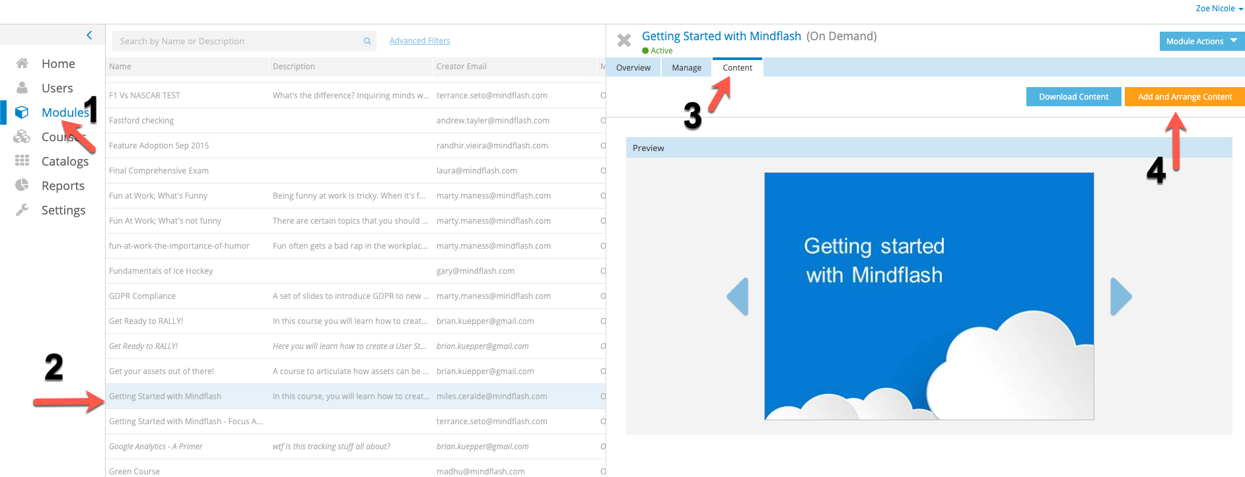Select the Fastford checking module
1245x477 pixels.
pos(355,121)
